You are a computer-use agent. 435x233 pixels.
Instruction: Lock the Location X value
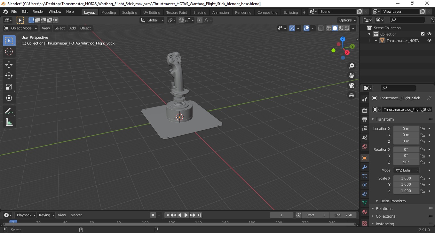[423, 129]
